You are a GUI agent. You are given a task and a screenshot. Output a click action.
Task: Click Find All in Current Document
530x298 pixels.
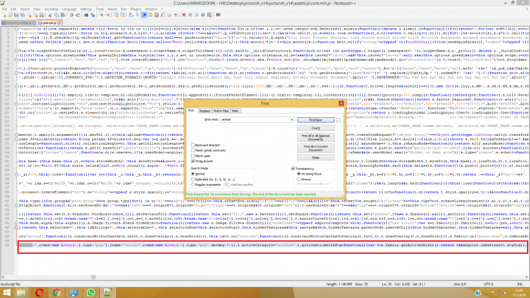(x=315, y=147)
